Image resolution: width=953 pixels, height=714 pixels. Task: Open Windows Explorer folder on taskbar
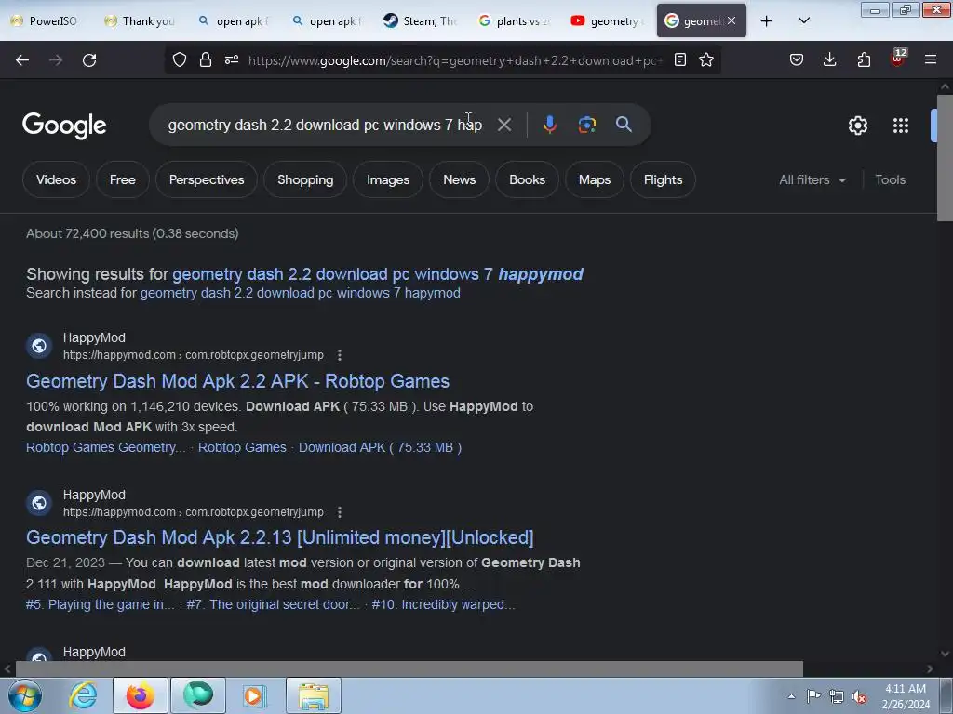[313, 695]
